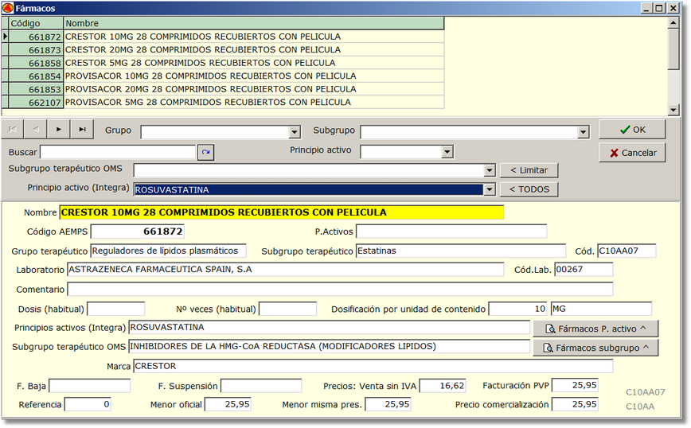The height and width of the screenshot is (428, 691).
Task: Click code cell 661854
Action: [x=36, y=76]
